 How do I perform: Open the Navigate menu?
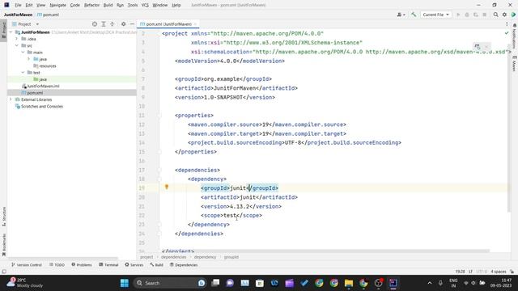(57, 5)
